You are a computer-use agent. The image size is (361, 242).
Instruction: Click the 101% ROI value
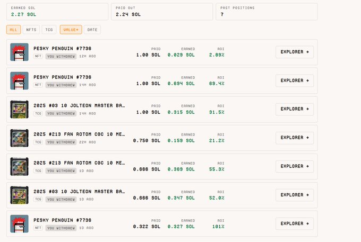pos(218,227)
